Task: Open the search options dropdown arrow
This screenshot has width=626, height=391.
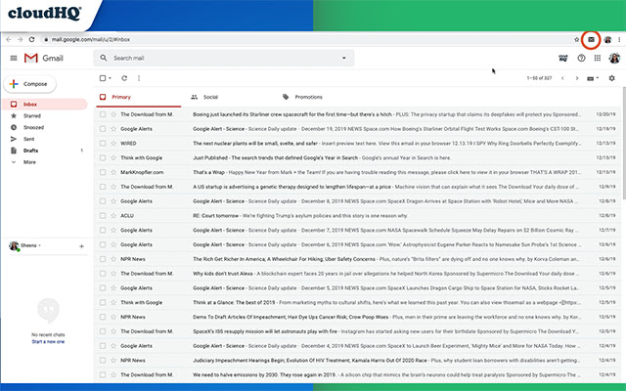Action: click(x=343, y=59)
